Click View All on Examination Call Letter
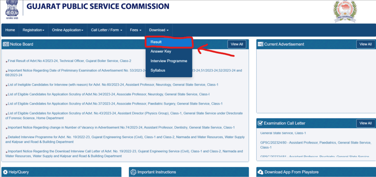The height and width of the screenshot is (177, 376). coord(365,123)
